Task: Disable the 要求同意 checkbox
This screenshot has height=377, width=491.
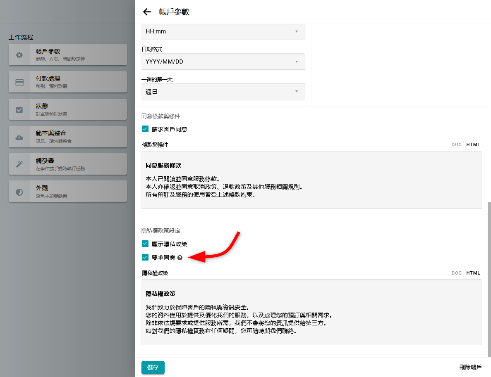Action: pos(145,257)
